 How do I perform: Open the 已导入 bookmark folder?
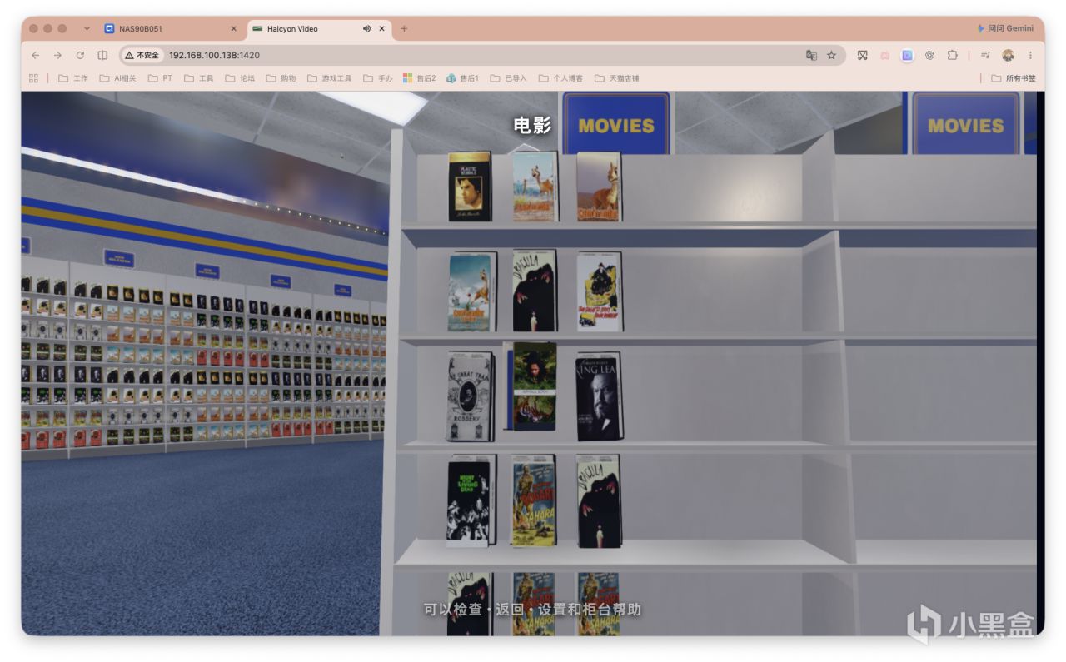pos(508,78)
